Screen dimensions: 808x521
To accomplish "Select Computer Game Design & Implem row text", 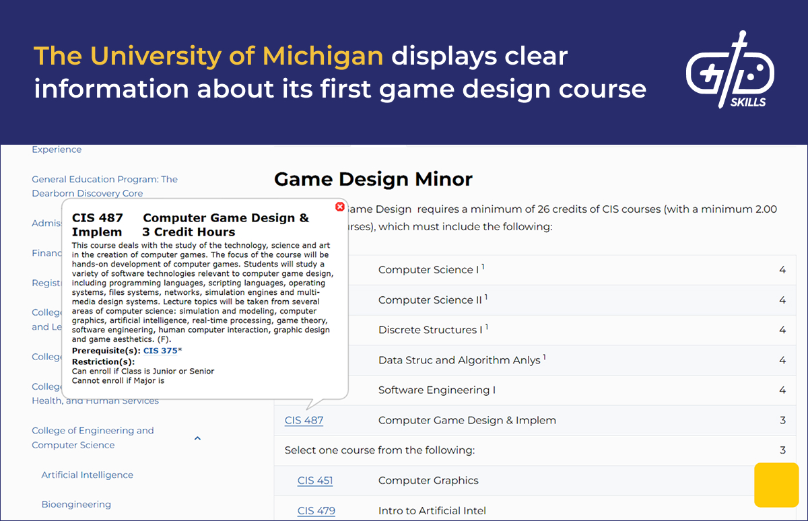I will tap(467, 420).
